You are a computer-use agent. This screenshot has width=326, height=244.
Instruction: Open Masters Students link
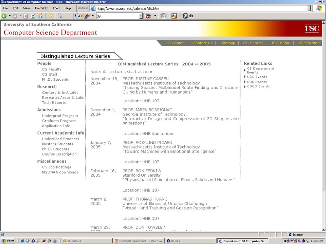[58, 144]
